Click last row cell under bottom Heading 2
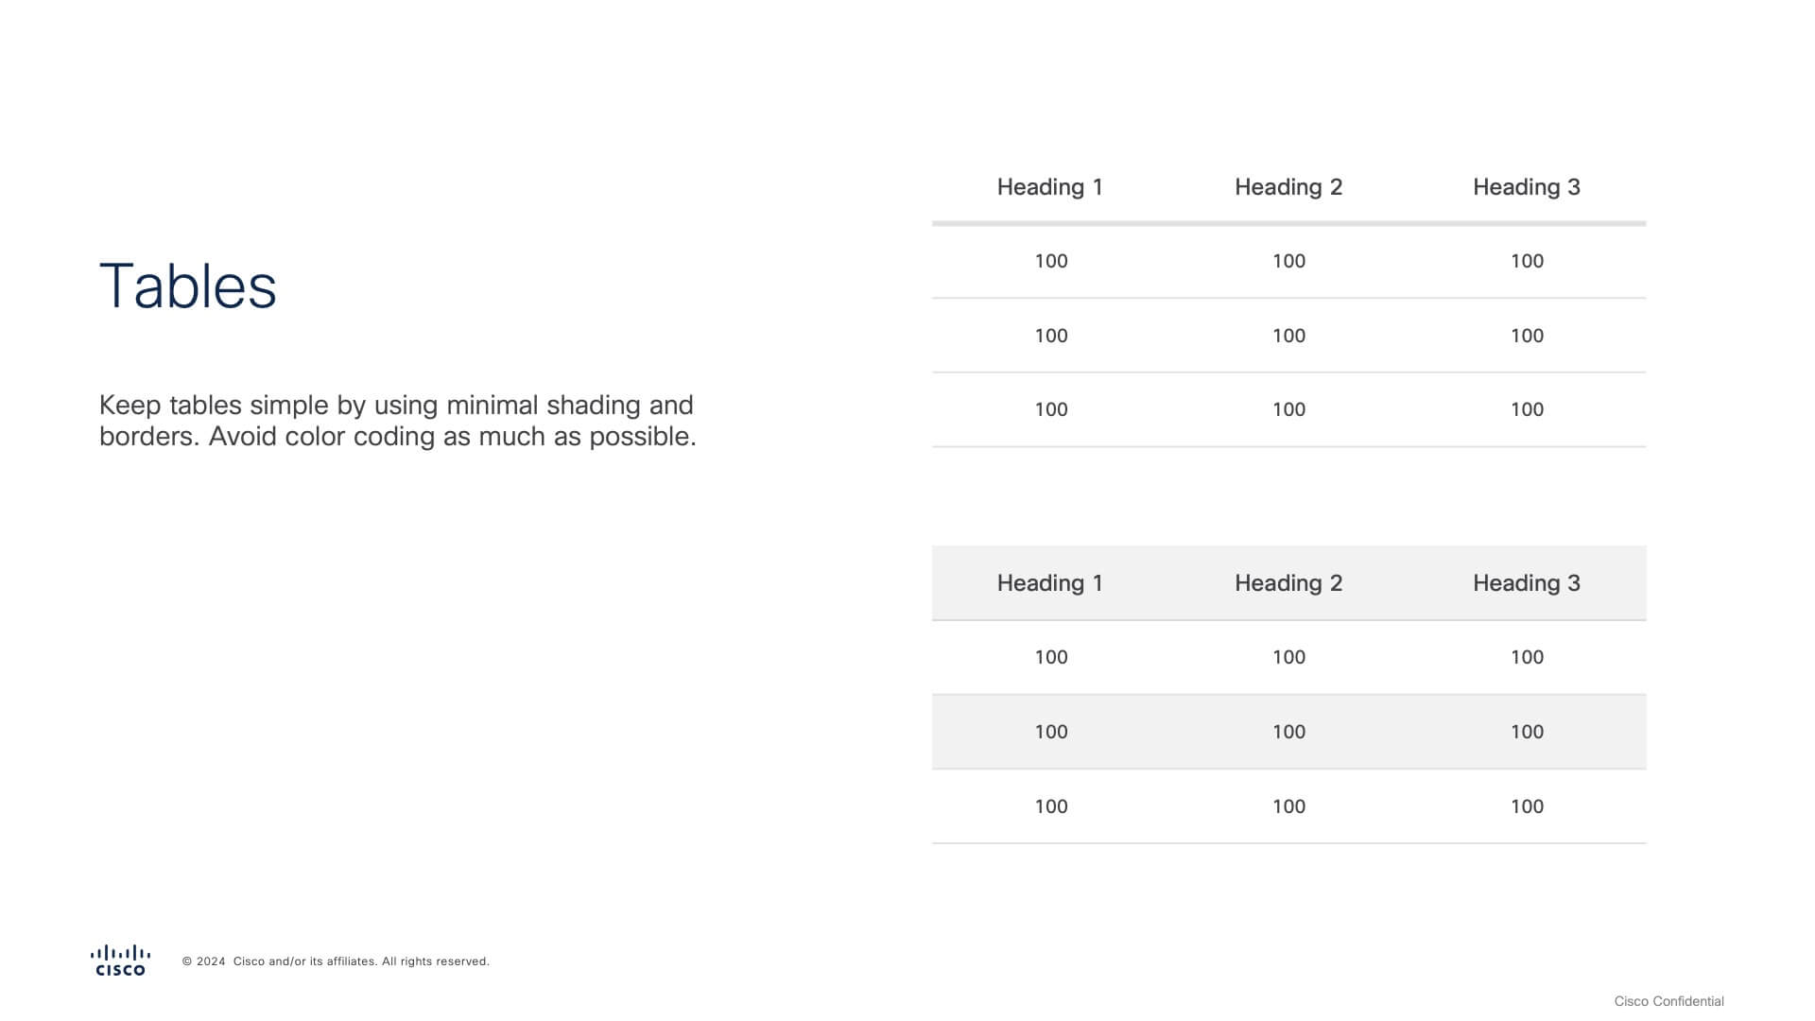The height and width of the screenshot is (1021, 1815). click(1288, 806)
